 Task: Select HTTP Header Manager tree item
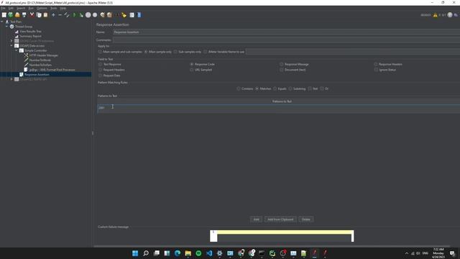43,55
